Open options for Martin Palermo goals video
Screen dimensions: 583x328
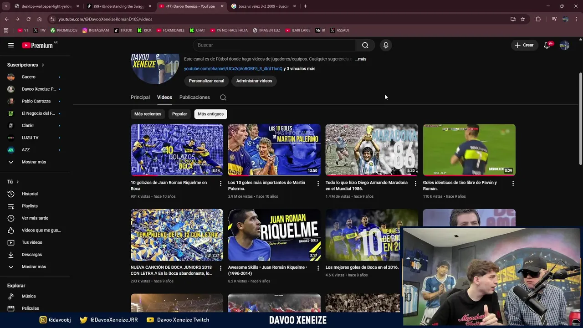(x=318, y=183)
